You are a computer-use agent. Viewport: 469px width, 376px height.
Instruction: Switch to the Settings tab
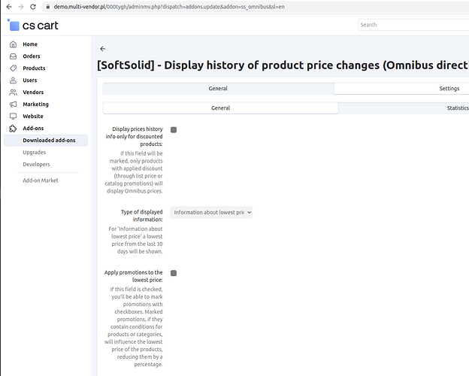click(449, 89)
